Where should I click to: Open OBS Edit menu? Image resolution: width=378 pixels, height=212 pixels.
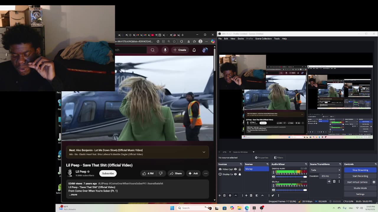(x=226, y=39)
